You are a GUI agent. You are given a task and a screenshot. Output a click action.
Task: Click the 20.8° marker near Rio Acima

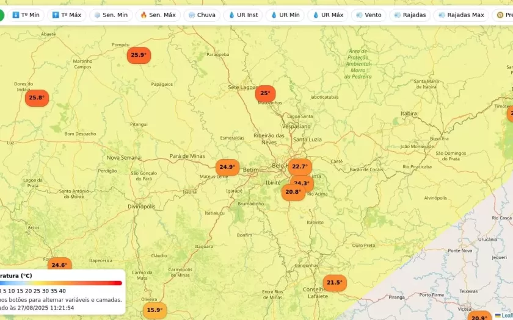click(293, 192)
